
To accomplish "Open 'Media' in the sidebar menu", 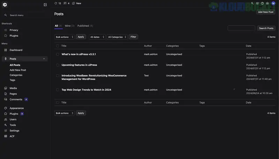I will 13,88.
